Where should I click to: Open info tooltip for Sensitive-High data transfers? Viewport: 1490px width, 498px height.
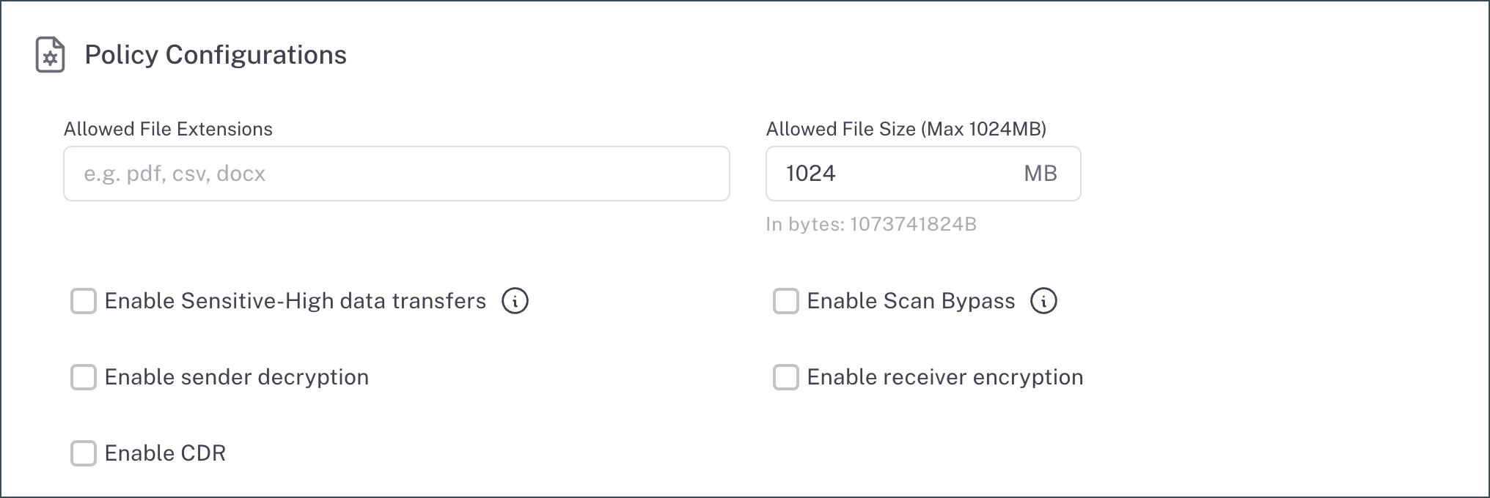click(x=515, y=301)
